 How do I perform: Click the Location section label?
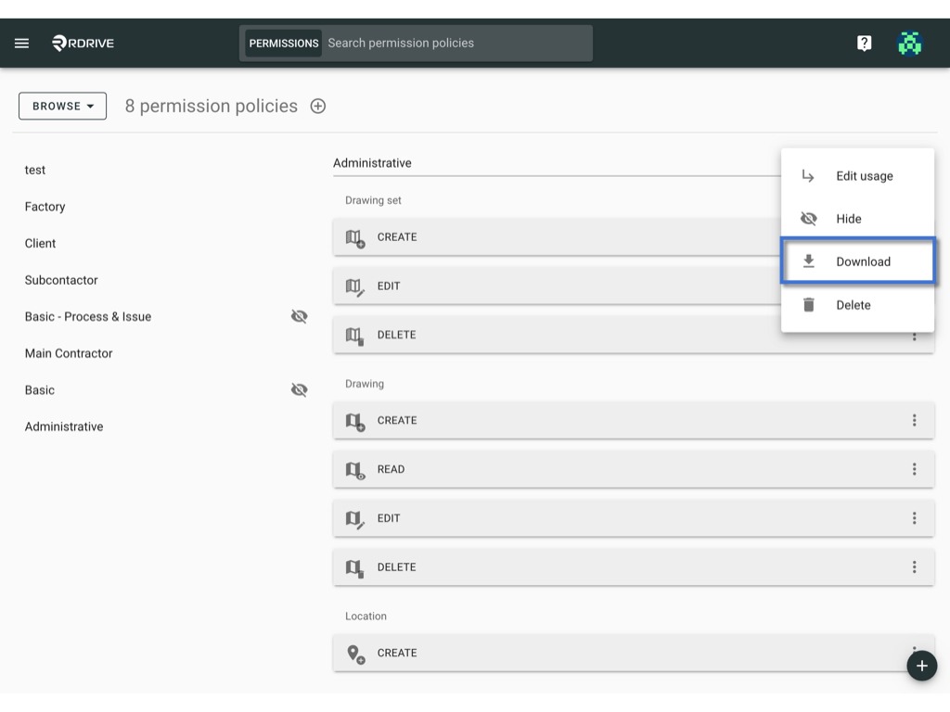366,617
